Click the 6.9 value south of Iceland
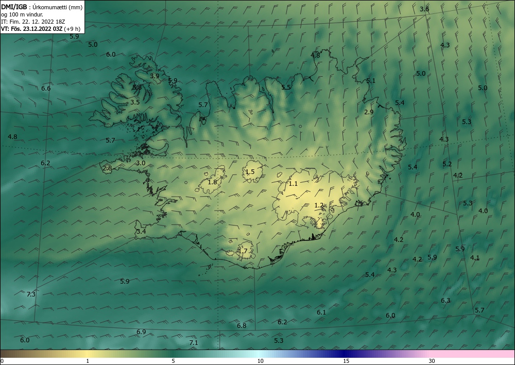The image size is (515, 365). 141,332
